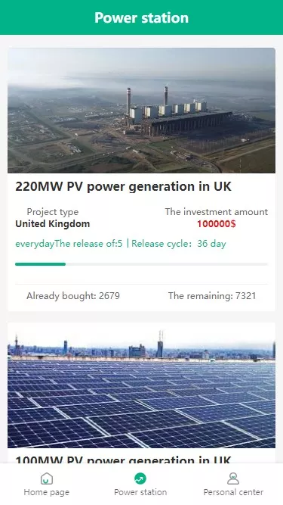
Task: Click the Release cycle: 36 day text
Action: click(x=178, y=244)
